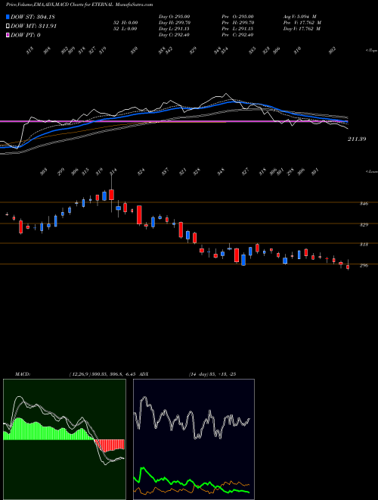Click the 318 price level label
The width and height of the screenshot is (378, 500).
(x=364, y=245)
